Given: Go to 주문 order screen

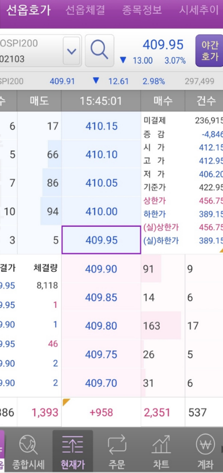Looking at the screenshot, I should (117, 452).
